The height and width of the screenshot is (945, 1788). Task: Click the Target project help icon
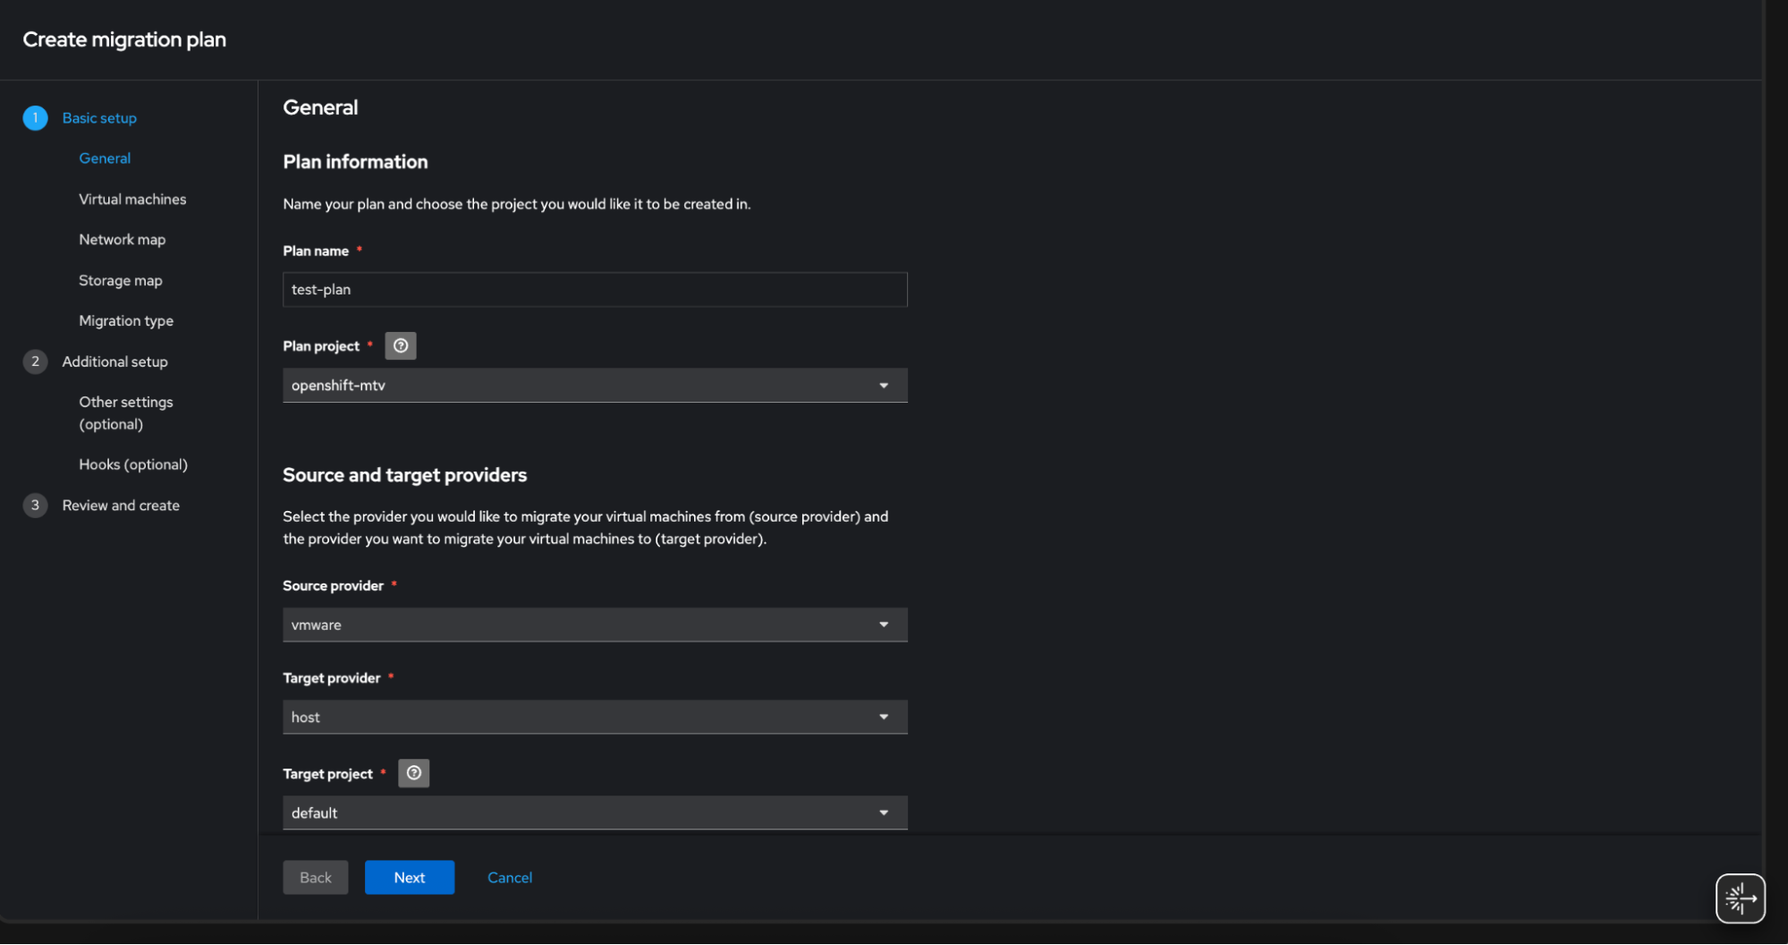[x=413, y=773]
